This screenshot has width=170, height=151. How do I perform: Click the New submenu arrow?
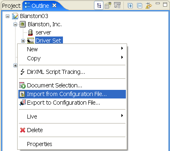pyautogui.click(x=122, y=48)
